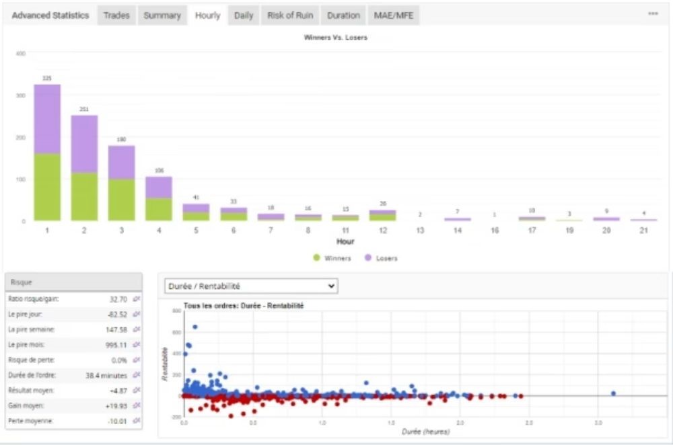This screenshot has height=445, width=673.
Task: Click the icon beside Le pire mois
Action: click(137, 344)
